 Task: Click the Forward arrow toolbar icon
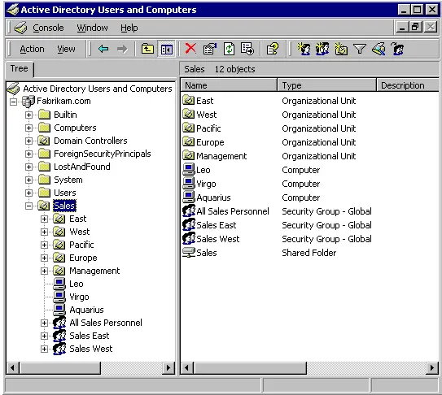[122, 50]
